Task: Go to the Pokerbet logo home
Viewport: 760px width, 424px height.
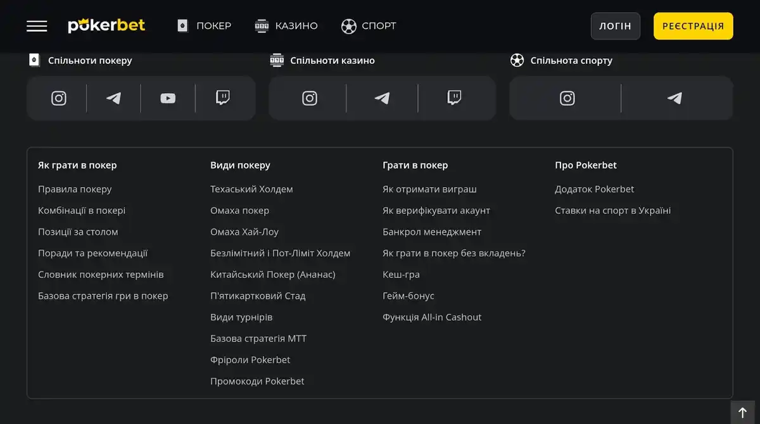Action: click(x=106, y=25)
